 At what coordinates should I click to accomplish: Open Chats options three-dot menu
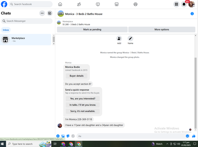(42, 13)
